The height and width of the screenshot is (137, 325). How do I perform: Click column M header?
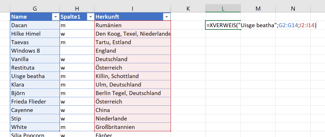(x=258, y=9)
